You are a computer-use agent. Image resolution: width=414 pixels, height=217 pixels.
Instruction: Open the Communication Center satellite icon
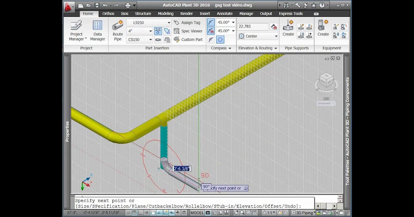[x=305, y=5]
